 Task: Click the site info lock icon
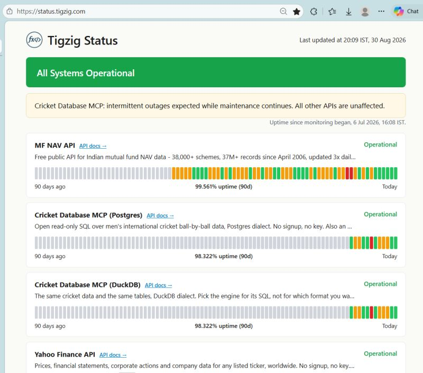pos(10,11)
